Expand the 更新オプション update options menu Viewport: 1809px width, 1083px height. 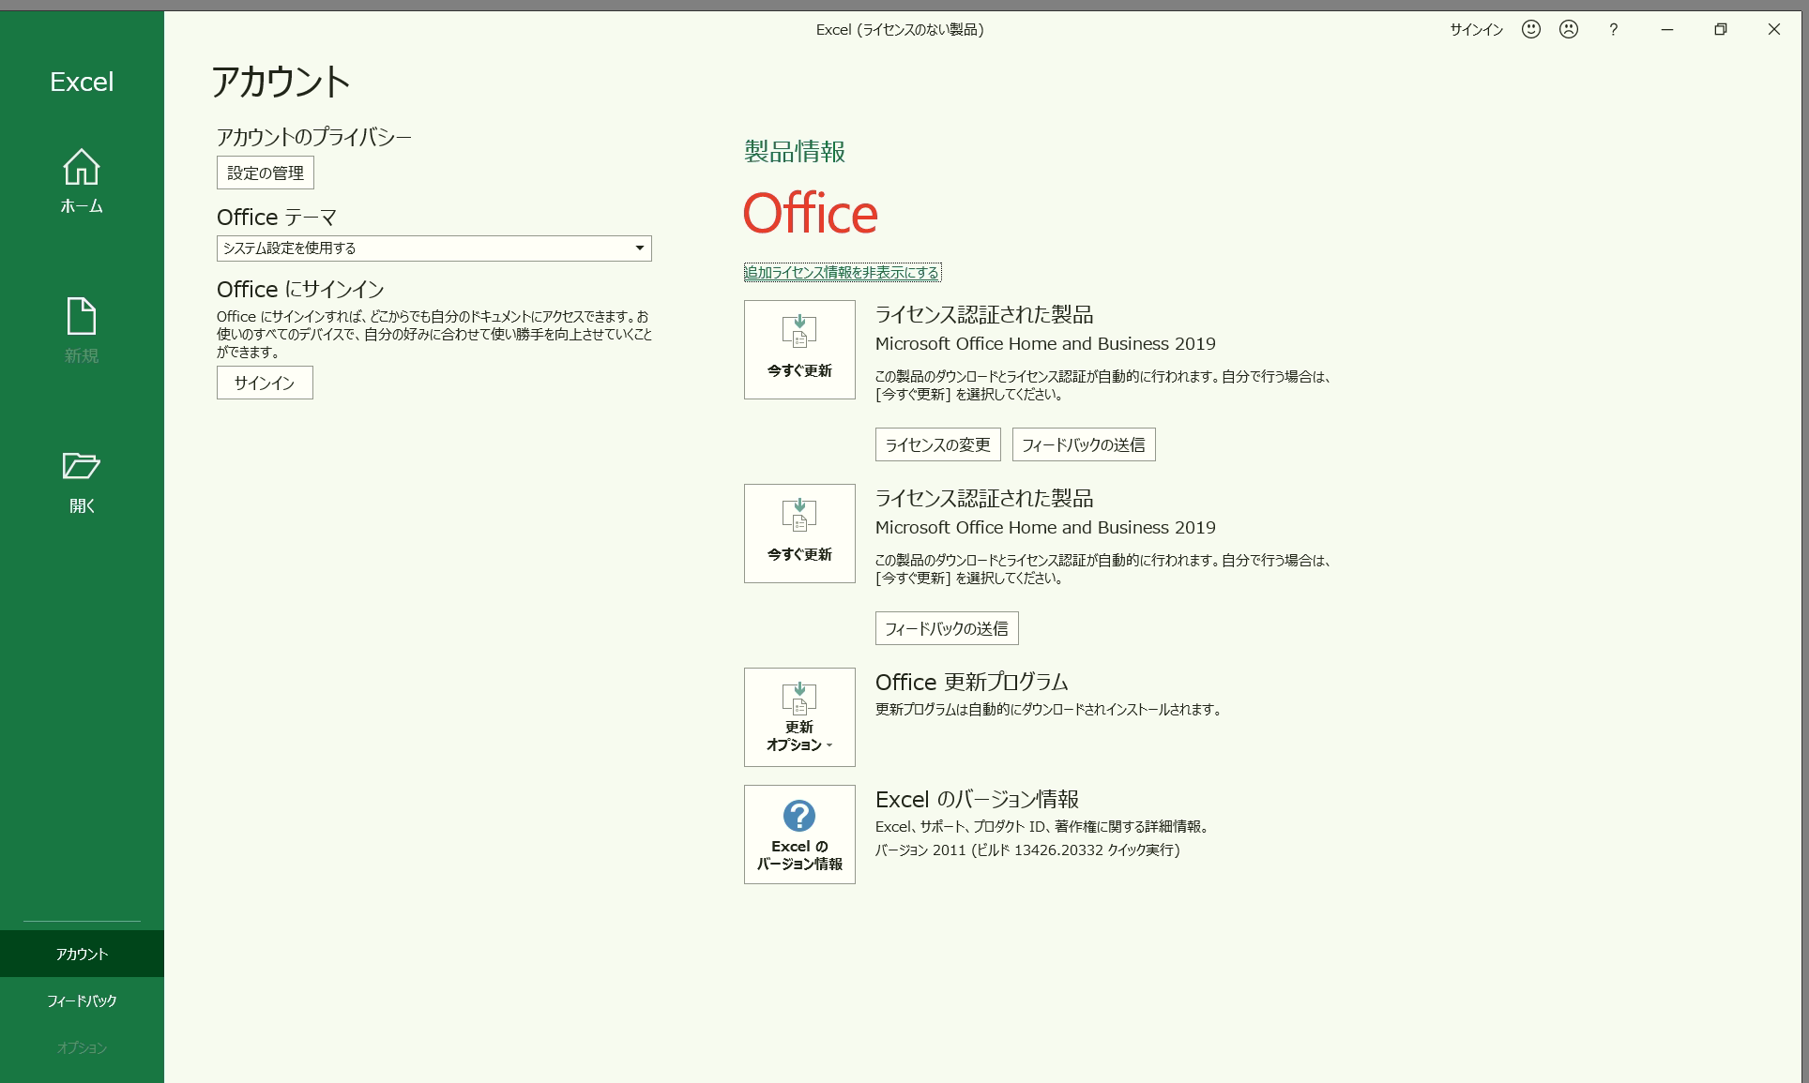[x=799, y=717]
